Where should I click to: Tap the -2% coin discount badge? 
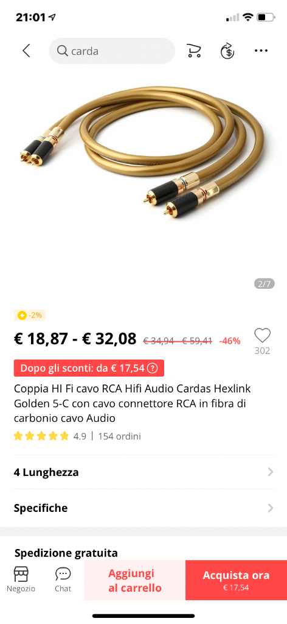(30, 315)
